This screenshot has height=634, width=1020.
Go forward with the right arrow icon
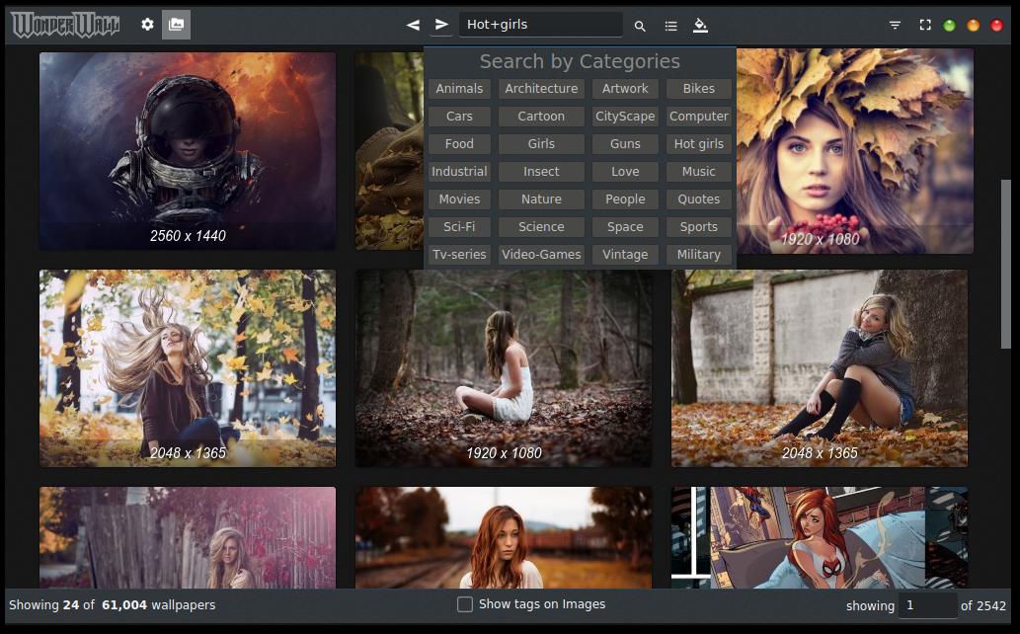click(441, 25)
